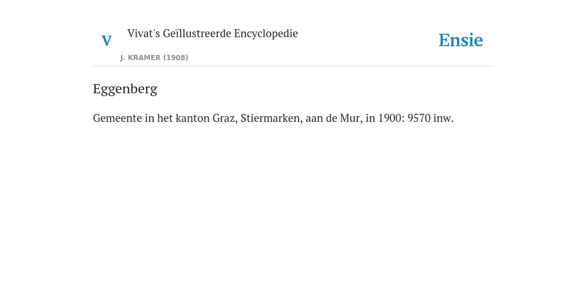The image size is (587, 293).
Task: Open Vivat's Geïllustreerde Encyclopedie title link
Action: click(213, 33)
